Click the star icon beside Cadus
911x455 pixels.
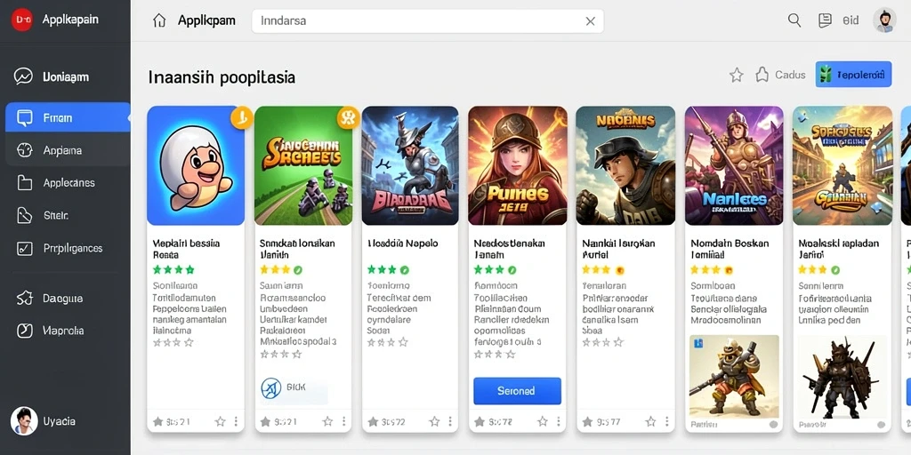tap(736, 75)
